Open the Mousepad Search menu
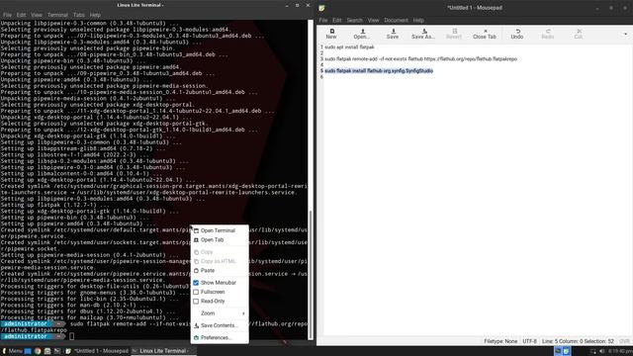Image resolution: width=633 pixels, height=356 pixels. click(354, 20)
